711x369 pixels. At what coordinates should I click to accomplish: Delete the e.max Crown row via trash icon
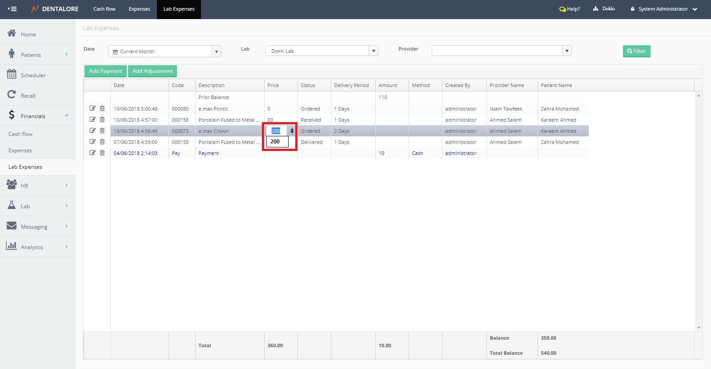102,131
